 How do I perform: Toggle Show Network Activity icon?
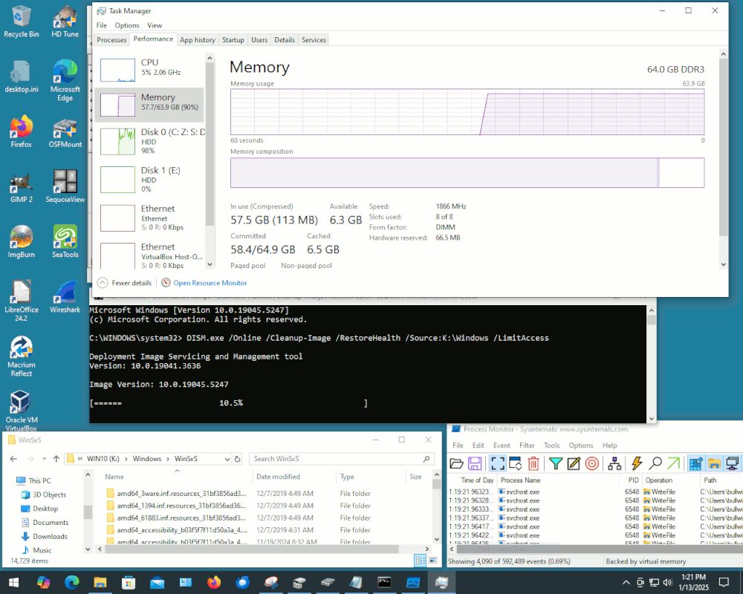click(733, 463)
